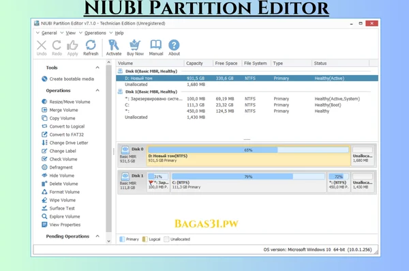Screen dimensions: 409x271
Task: Click the Surface Test icon
Action: pos(44,208)
